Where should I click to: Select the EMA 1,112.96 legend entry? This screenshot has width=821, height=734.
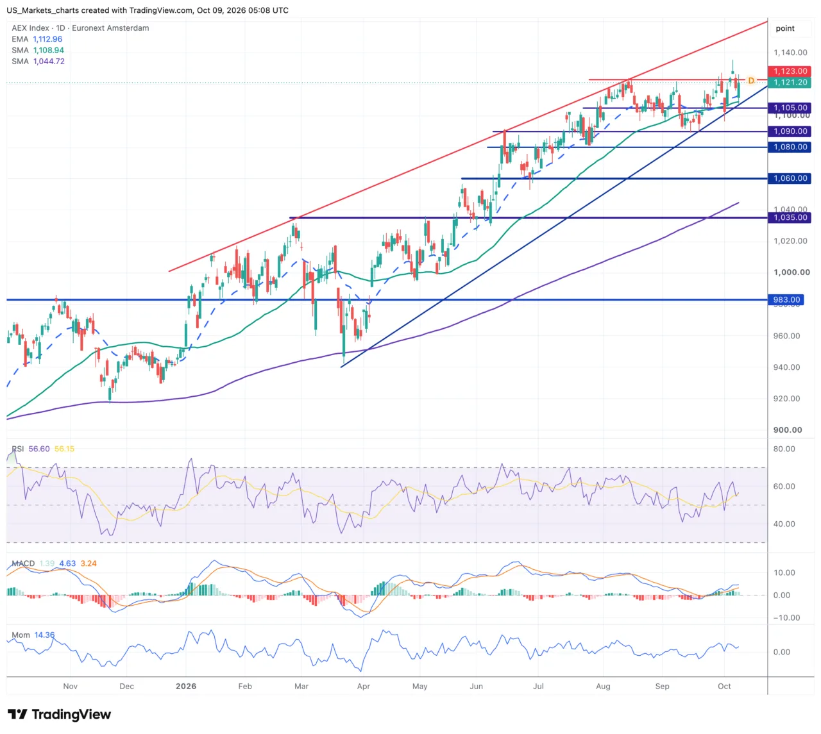click(x=37, y=39)
